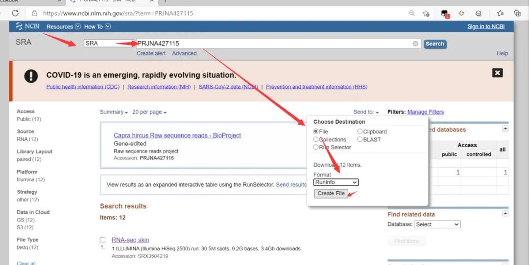Click the search term input field
The image size is (529, 265).
(x=278, y=44)
